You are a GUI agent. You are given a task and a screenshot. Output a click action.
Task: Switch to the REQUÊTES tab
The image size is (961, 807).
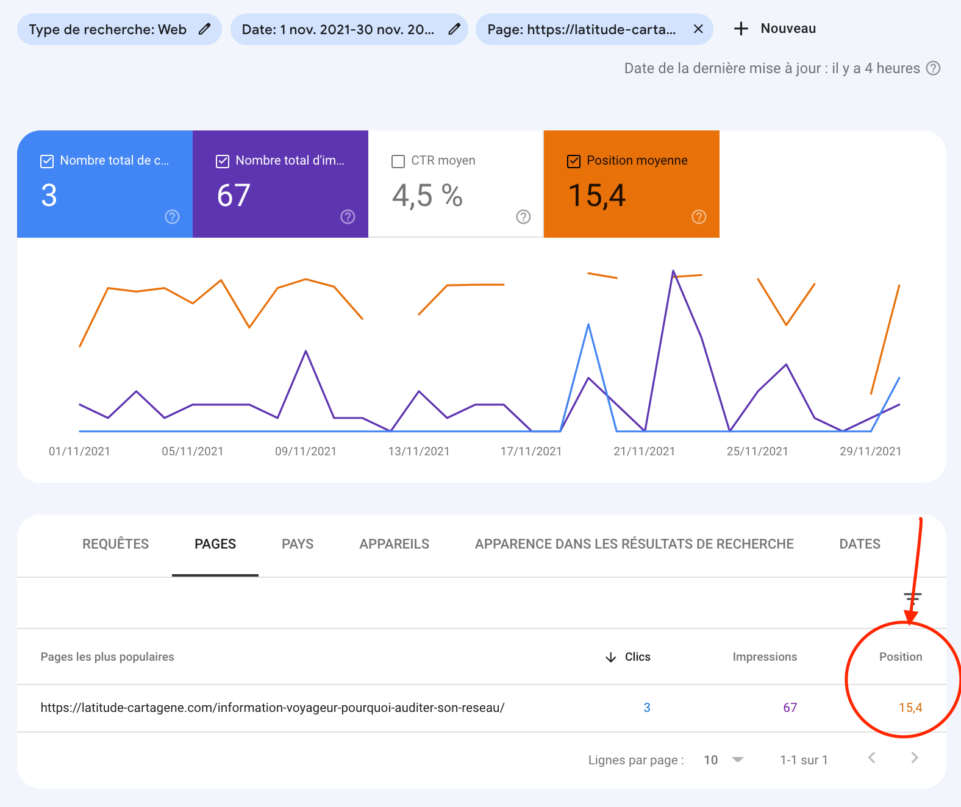[115, 544]
